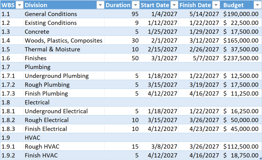
Task: Click the duration 95 cell
Action: tap(122, 14)
